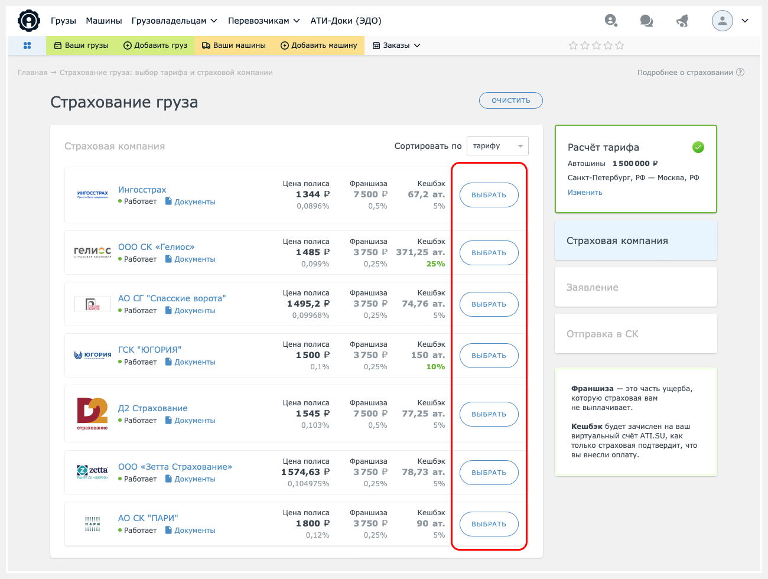
Task: Expand the Заказы dropdown
Action: pos(396,45)
